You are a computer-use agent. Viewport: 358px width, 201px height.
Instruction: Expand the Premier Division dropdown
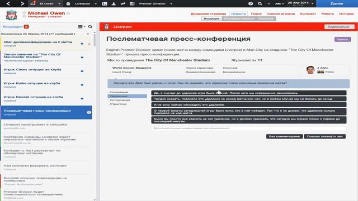tap(171, 4)
